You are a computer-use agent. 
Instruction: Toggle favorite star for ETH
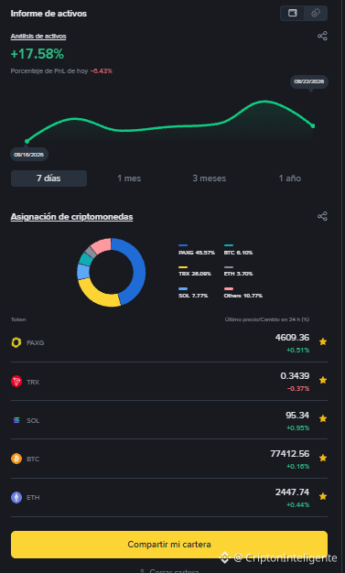point(323,496)
